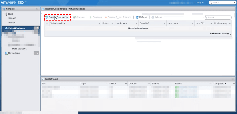
Task: Click the Create / Register VM button
Action: (57, 17)
